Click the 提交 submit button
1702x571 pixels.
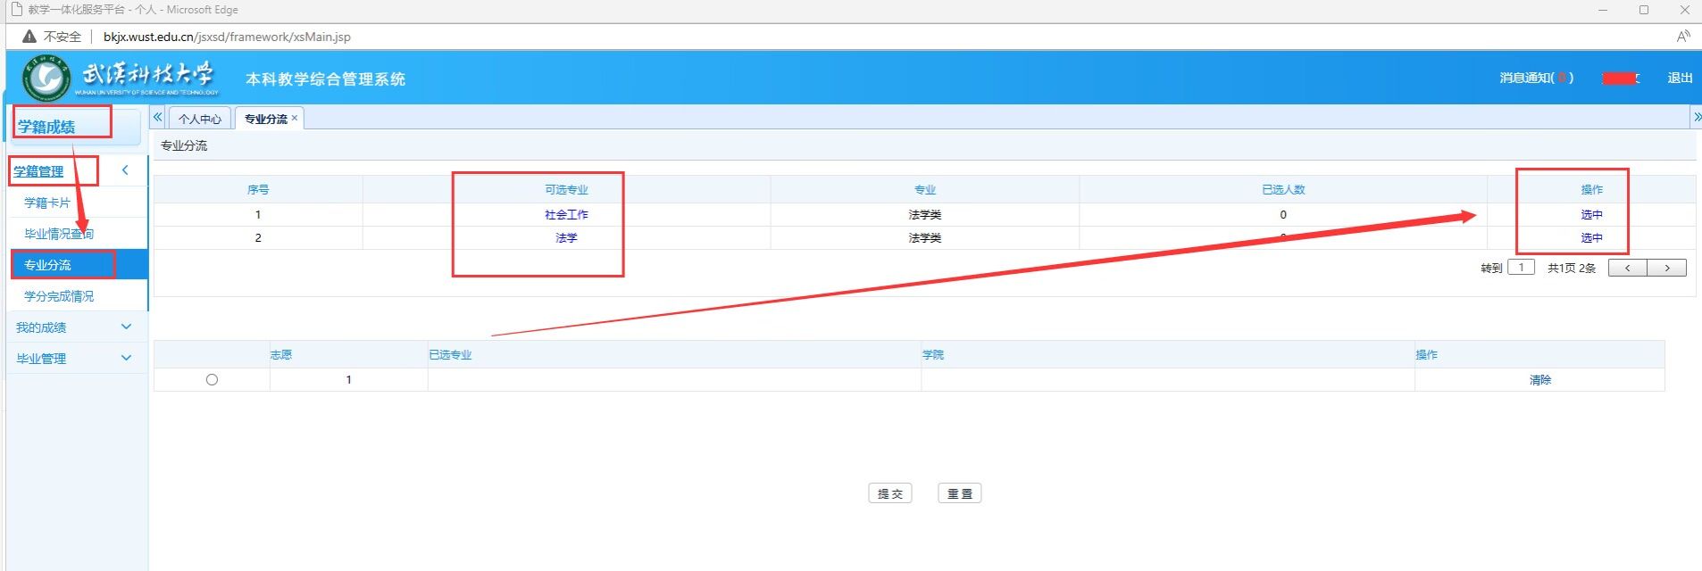click(889, 493)
